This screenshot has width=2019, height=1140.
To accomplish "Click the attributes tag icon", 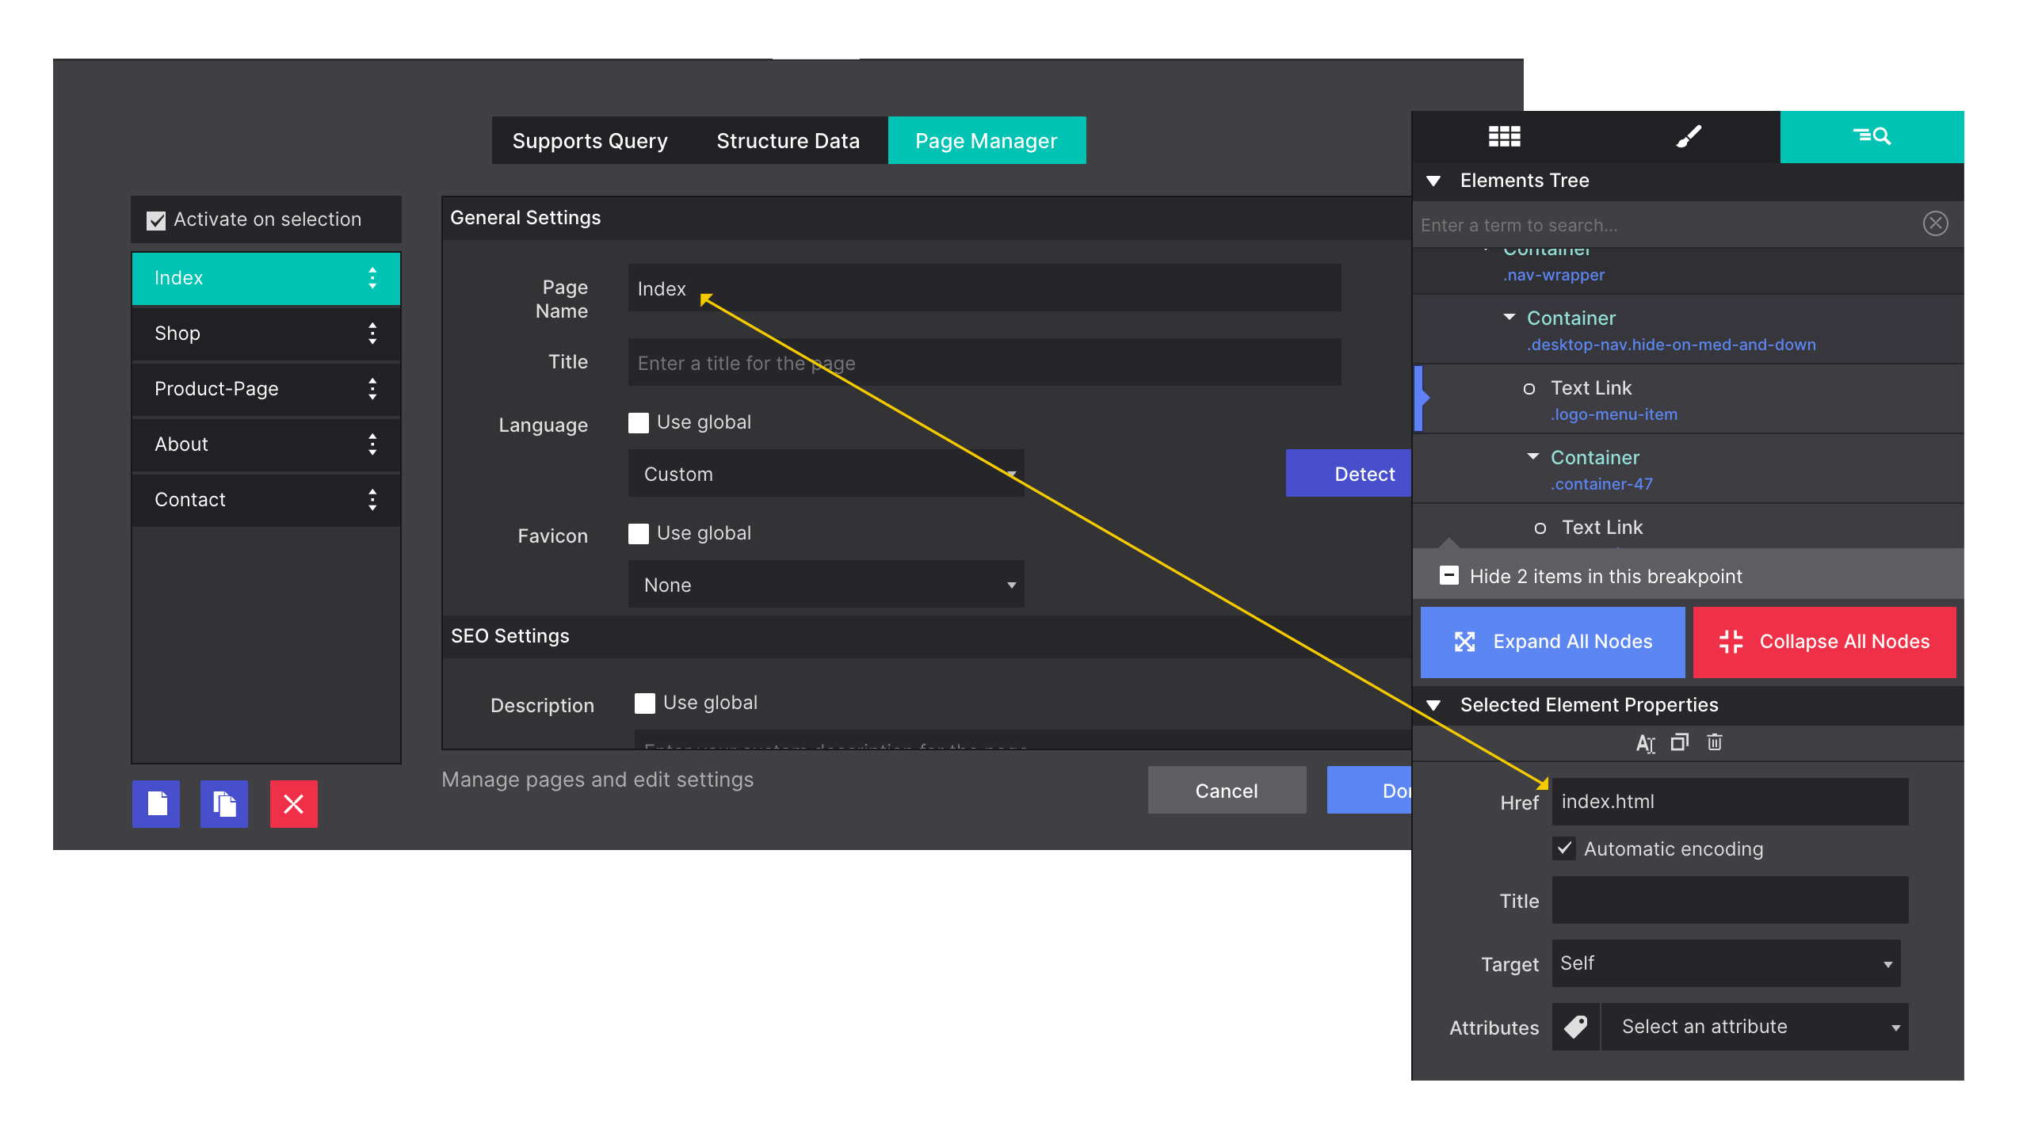I will (1575, 1027).
